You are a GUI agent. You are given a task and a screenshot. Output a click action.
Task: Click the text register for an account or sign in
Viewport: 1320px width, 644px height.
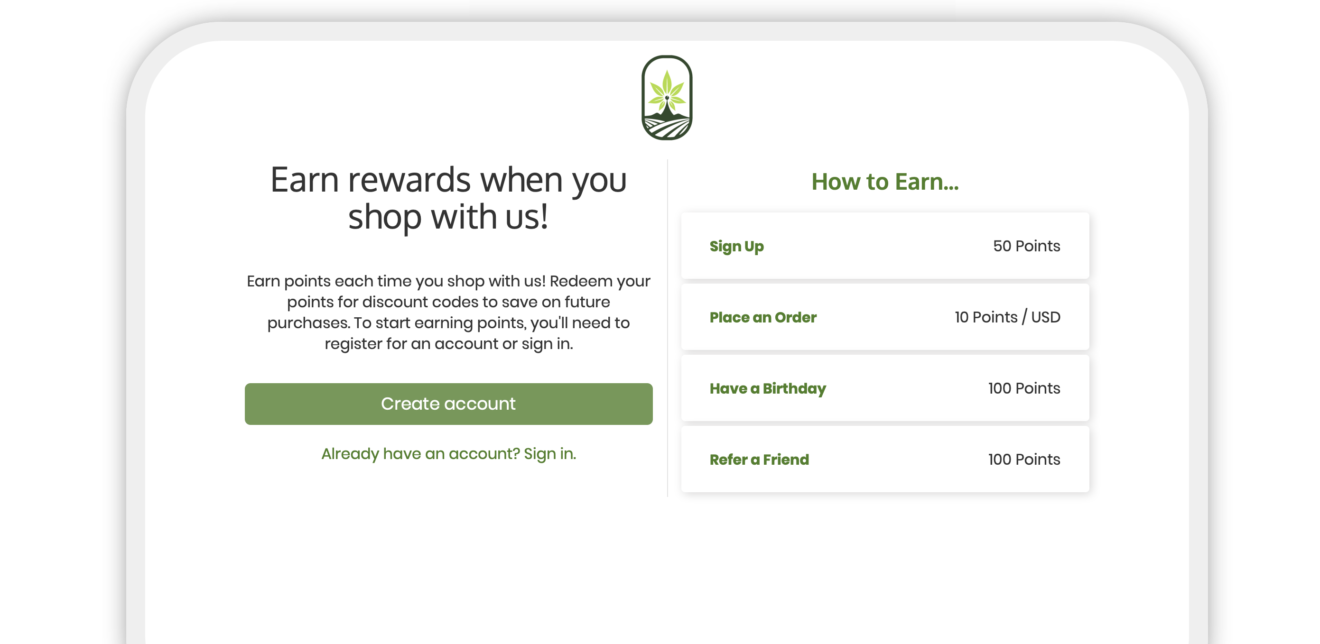(x=448, y=343)
